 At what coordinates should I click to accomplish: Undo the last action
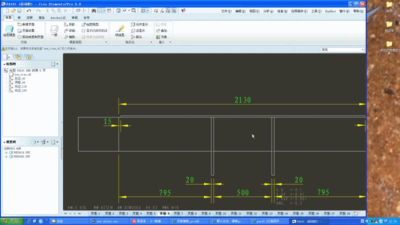[29, 10]
